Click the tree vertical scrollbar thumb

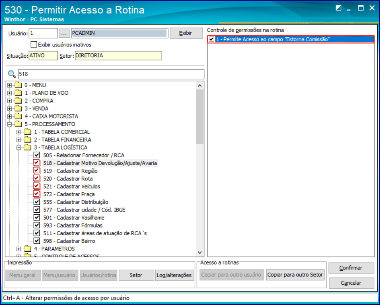tap(200, 117)
